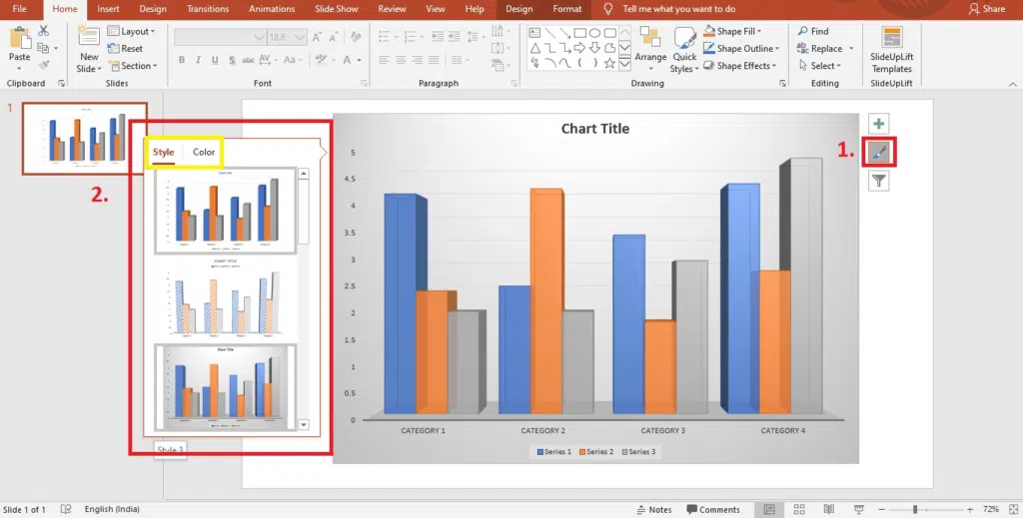Open the Transitions ribbon tab

click(x=206, y=9)
